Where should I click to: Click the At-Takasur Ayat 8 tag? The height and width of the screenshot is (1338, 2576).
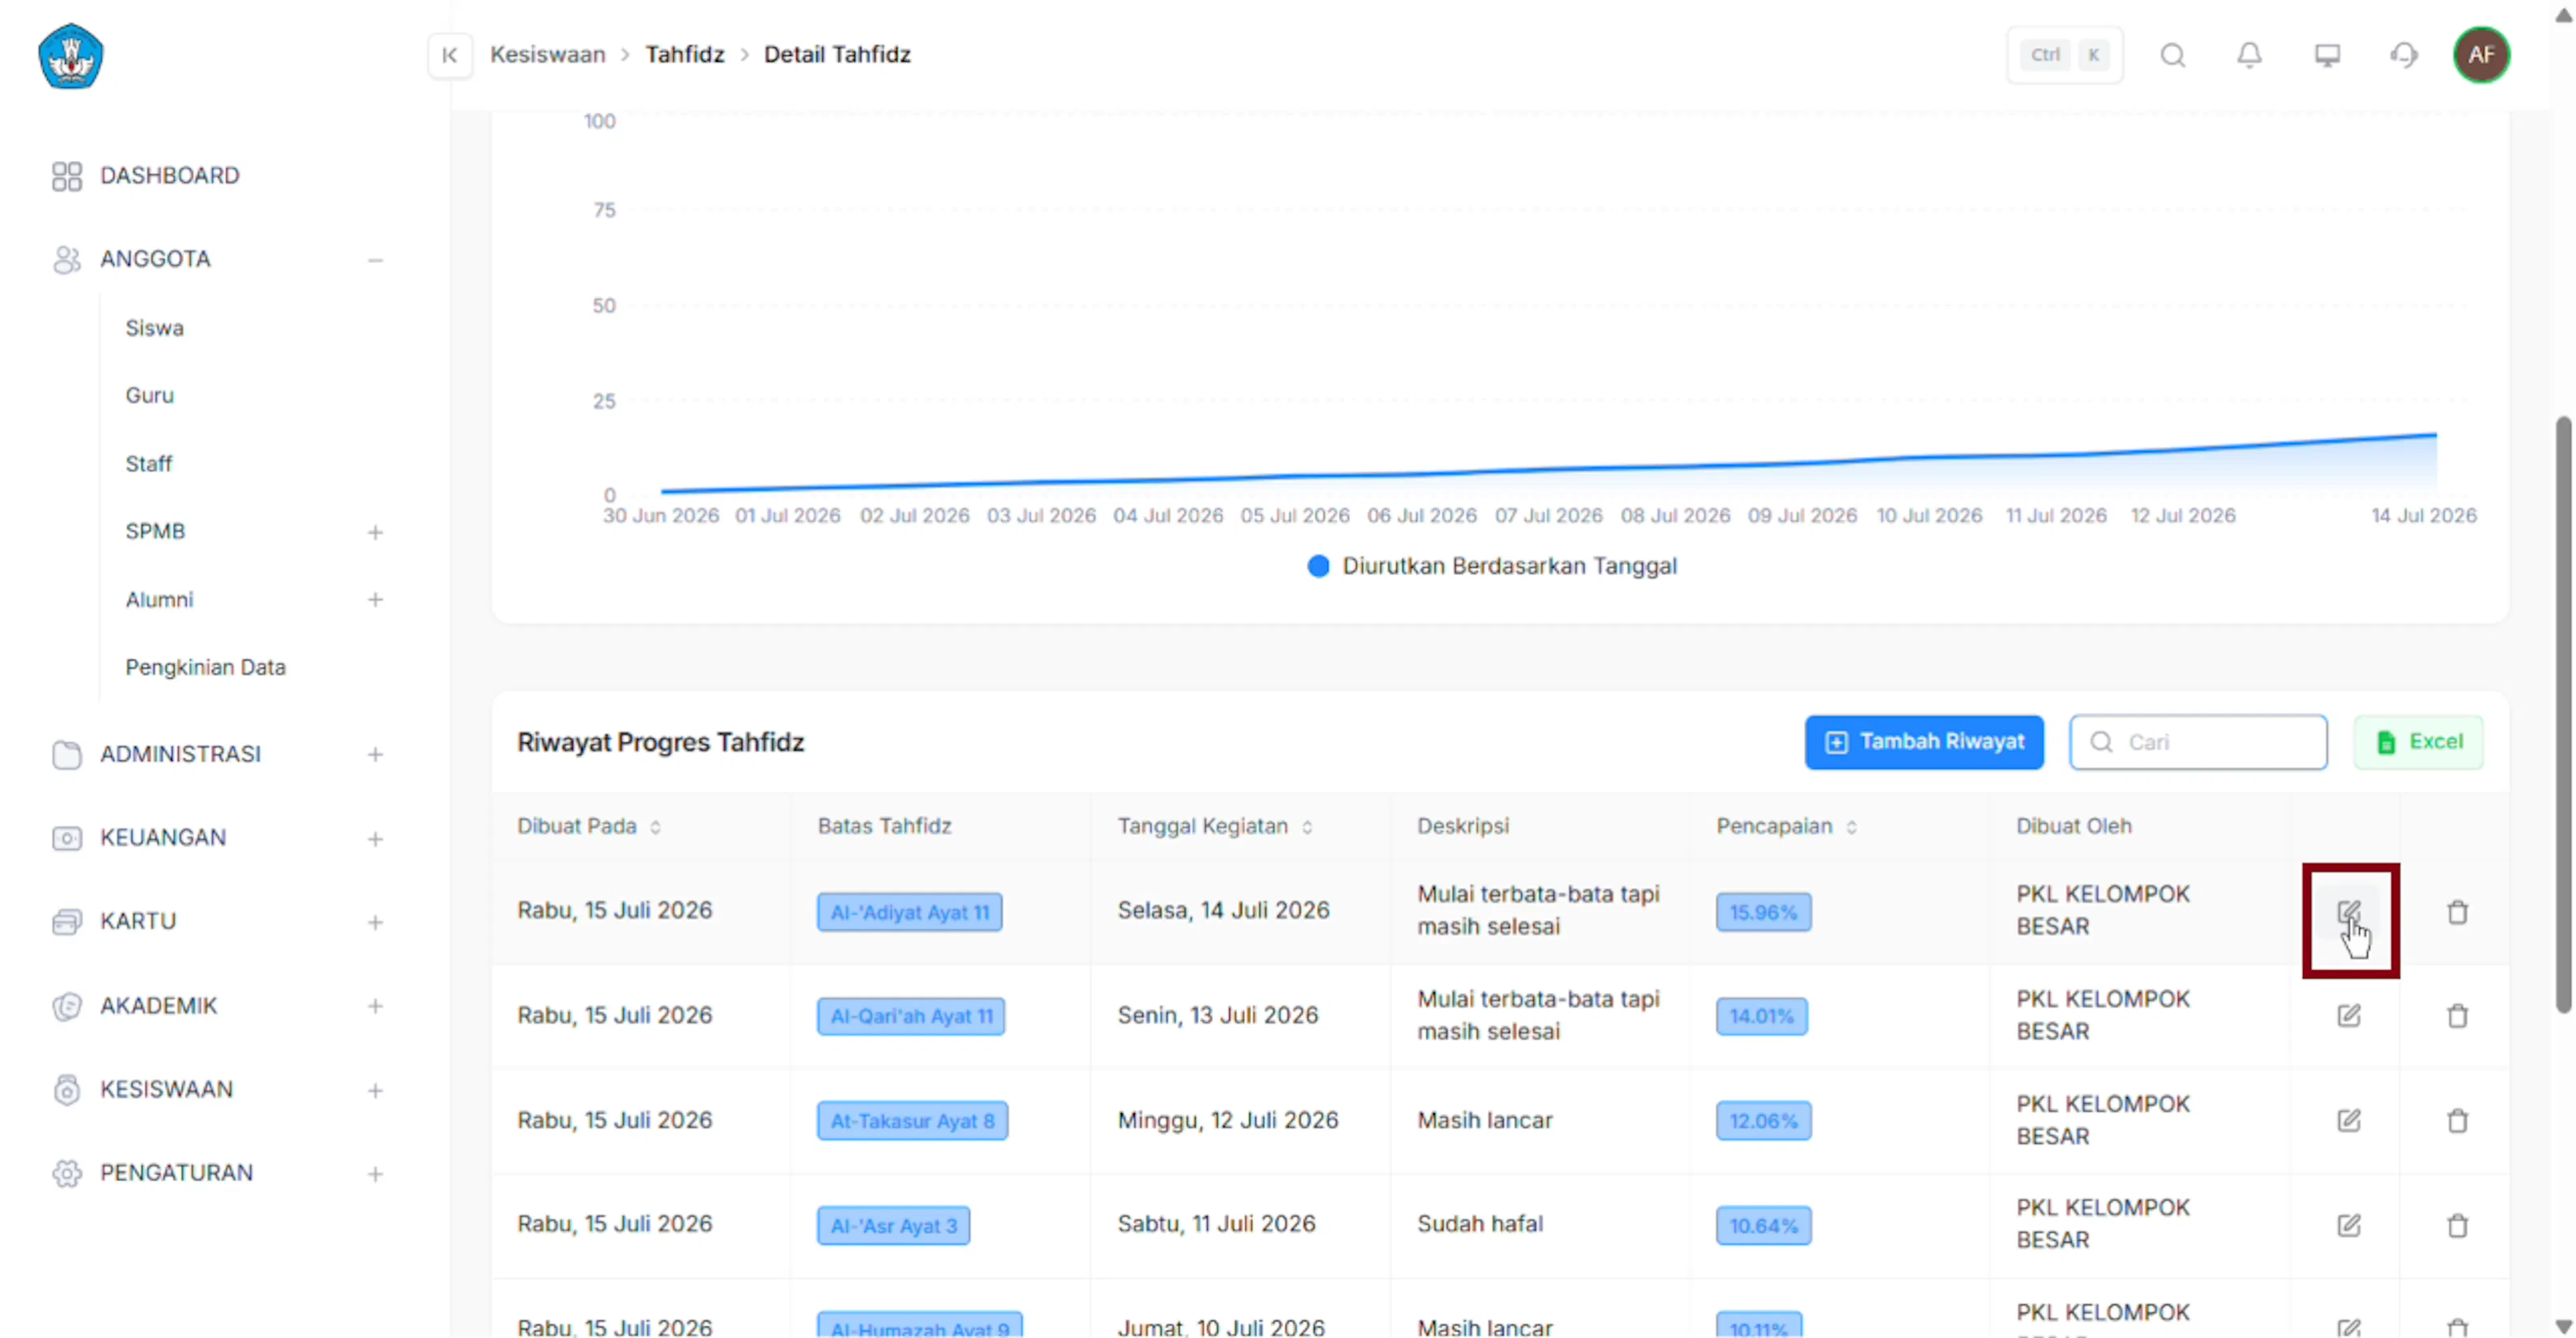pyautogui.click(x=912, y=1121)
